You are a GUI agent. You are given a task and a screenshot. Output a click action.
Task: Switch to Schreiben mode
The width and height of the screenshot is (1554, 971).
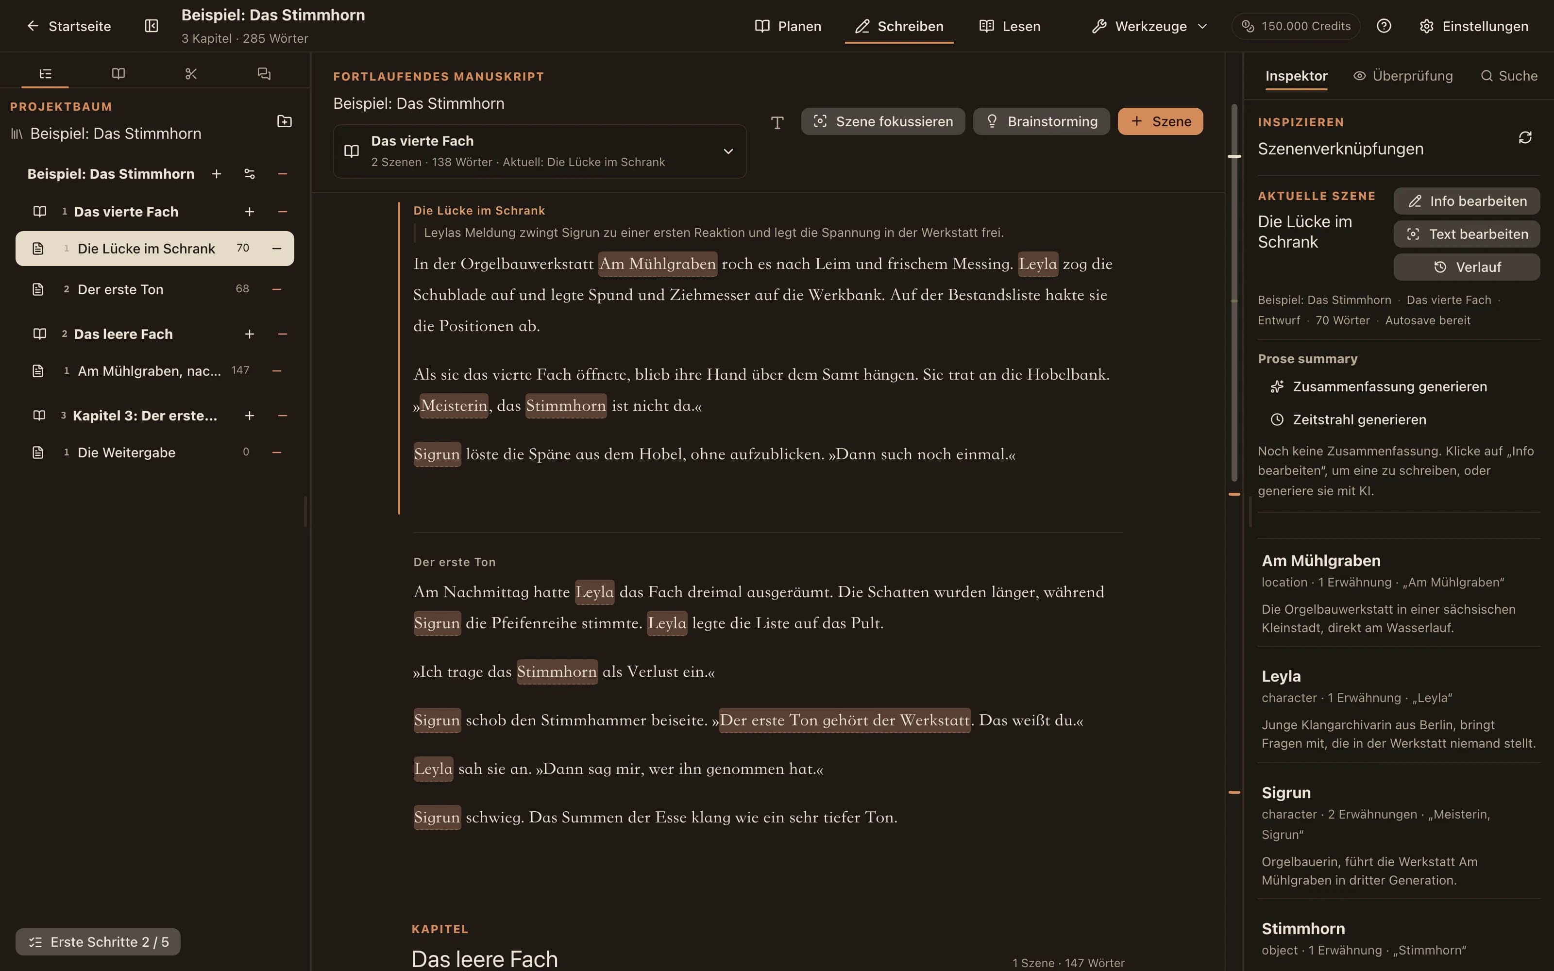pyautogui.click(x=899, y=26)
